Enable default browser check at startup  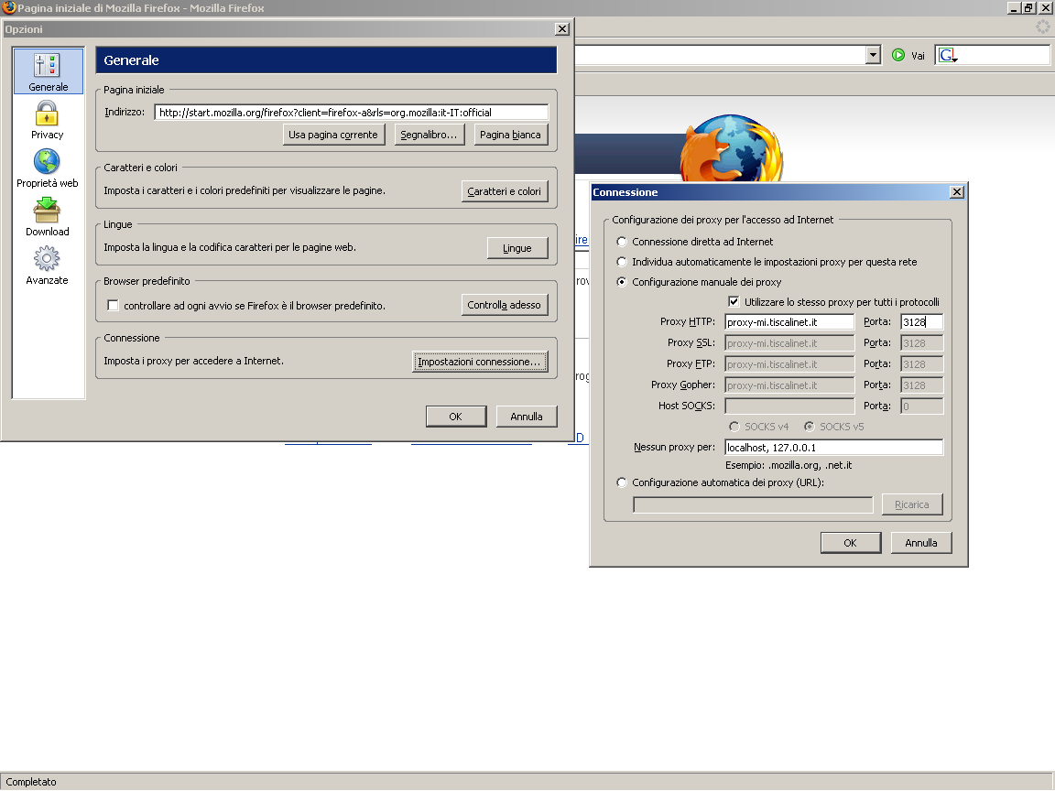coord(114,305)
